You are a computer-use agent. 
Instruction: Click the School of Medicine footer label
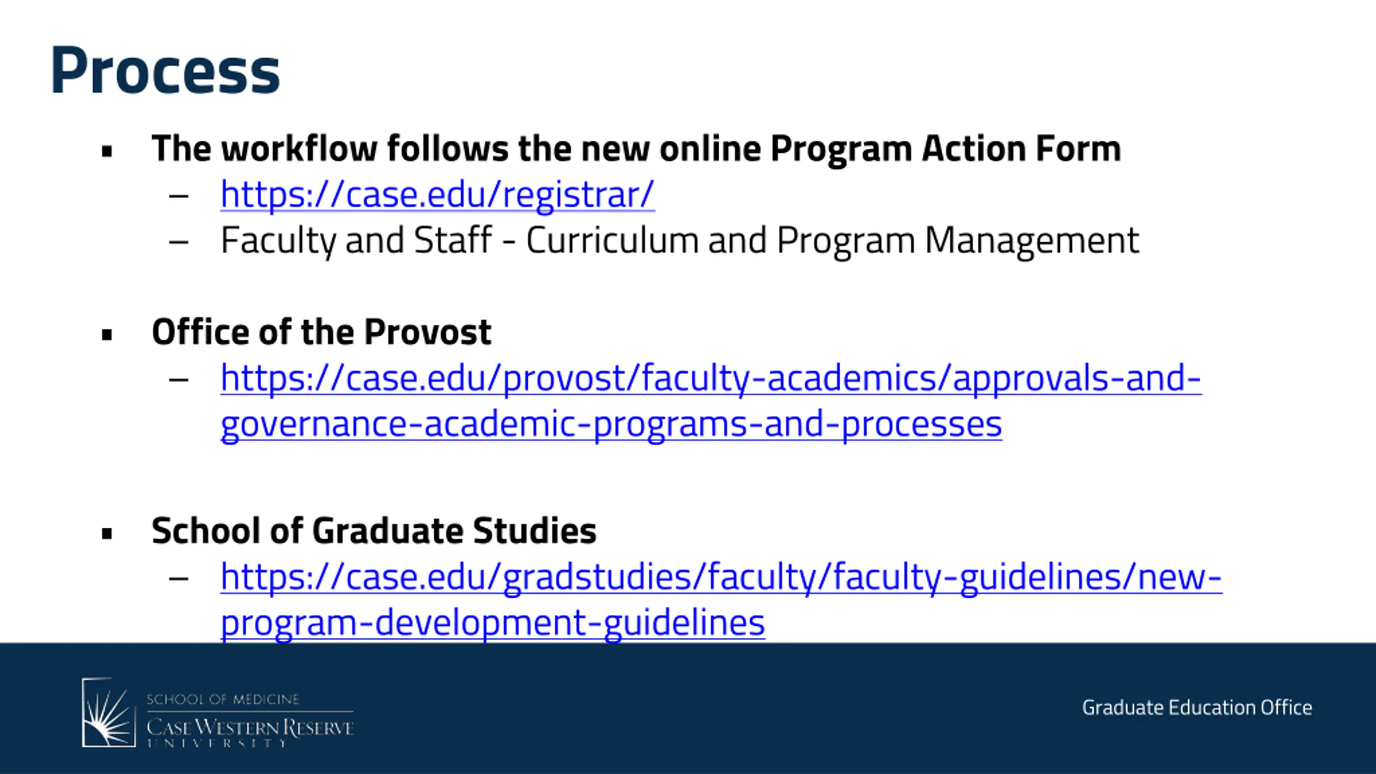(223, 700)
